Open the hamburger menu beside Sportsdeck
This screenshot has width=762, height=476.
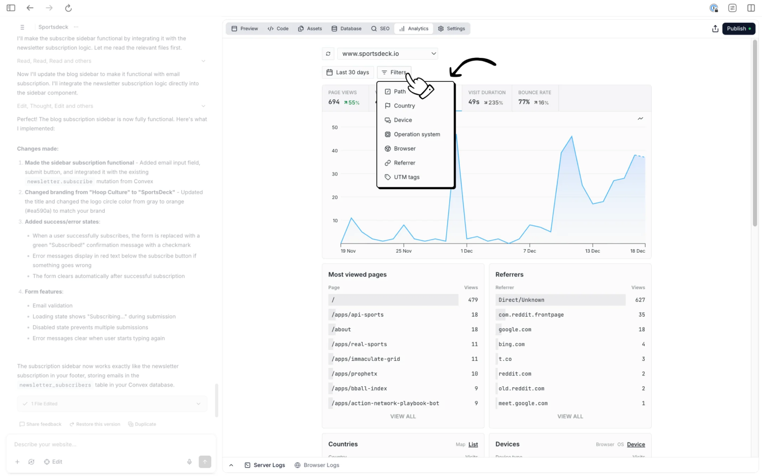pos(22,27)
